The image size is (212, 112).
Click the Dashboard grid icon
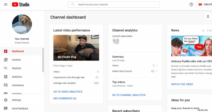[6, 51]
